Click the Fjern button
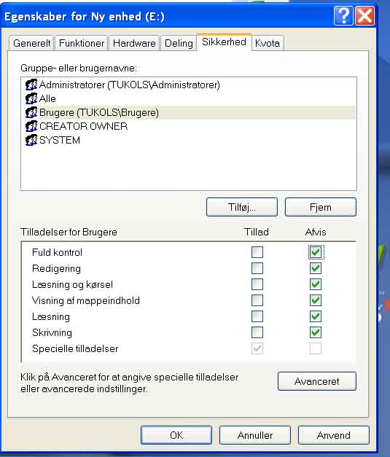The height and width of the screenshot is (457, 390). (x=320, y=207)
